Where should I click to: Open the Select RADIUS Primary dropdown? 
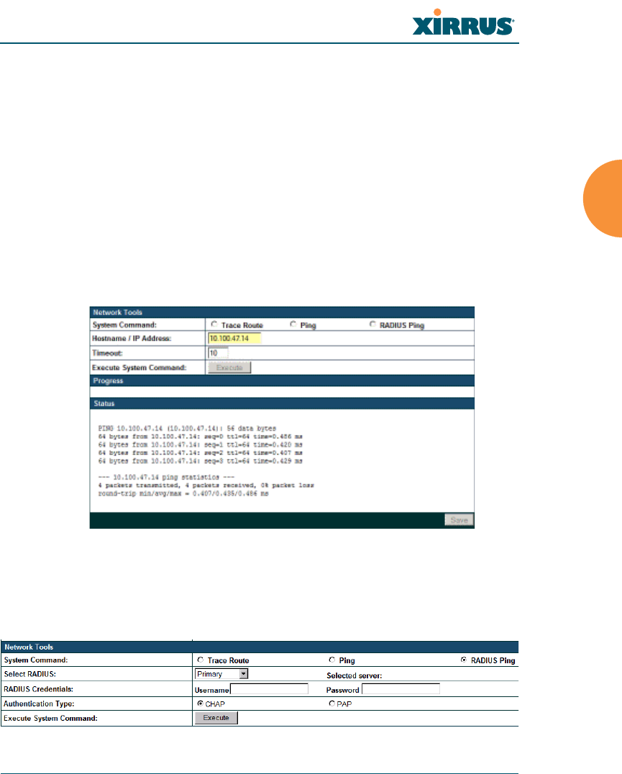click(x=221, y=674)
